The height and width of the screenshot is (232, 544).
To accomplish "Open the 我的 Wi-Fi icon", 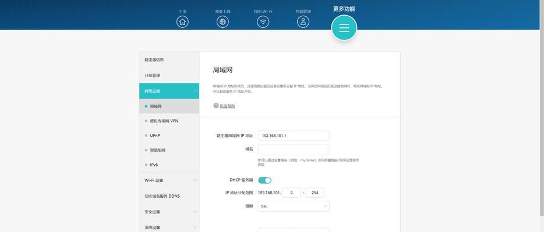I will pyautogui.click(x=263, y=22).
